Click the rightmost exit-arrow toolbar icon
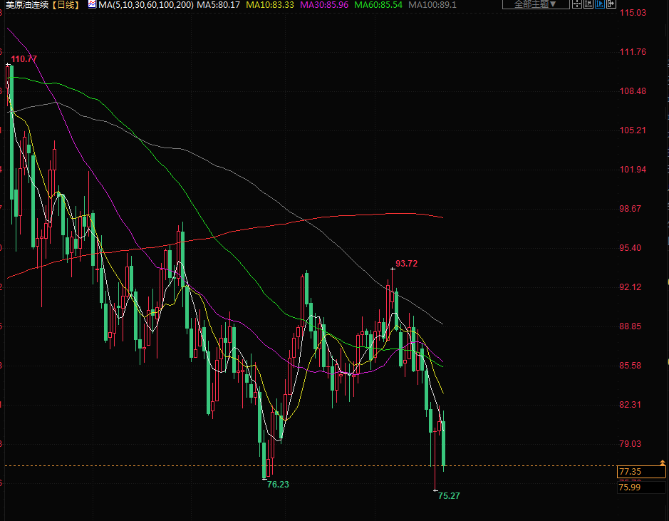Image resolution: width=669 pixels, height=521 pixels. click(x=611, y=4)
